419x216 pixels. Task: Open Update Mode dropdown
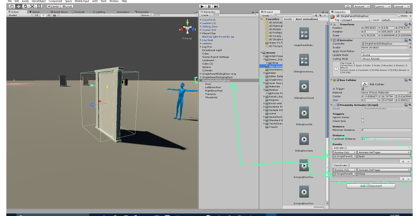coord(386,55)
